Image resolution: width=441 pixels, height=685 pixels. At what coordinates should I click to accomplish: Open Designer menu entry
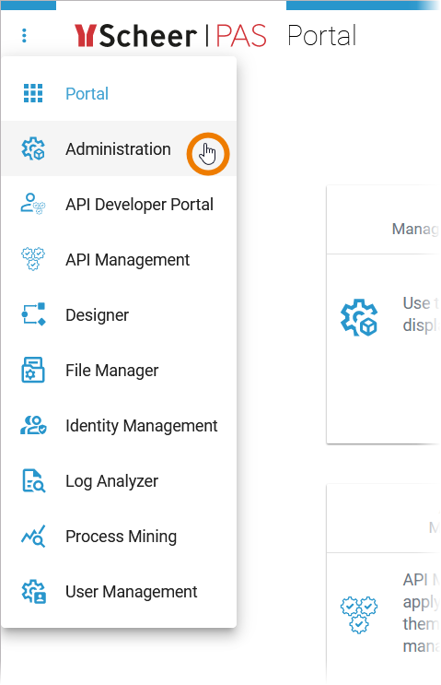119,315
